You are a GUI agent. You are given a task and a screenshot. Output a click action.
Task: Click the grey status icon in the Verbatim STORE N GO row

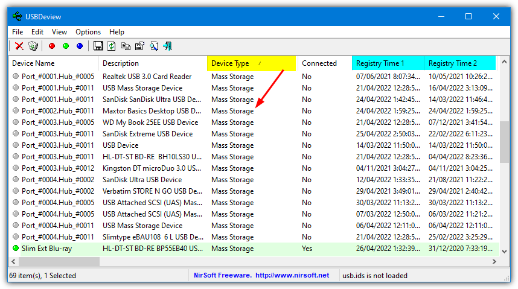pyautogui.click(x=16, y=191)
